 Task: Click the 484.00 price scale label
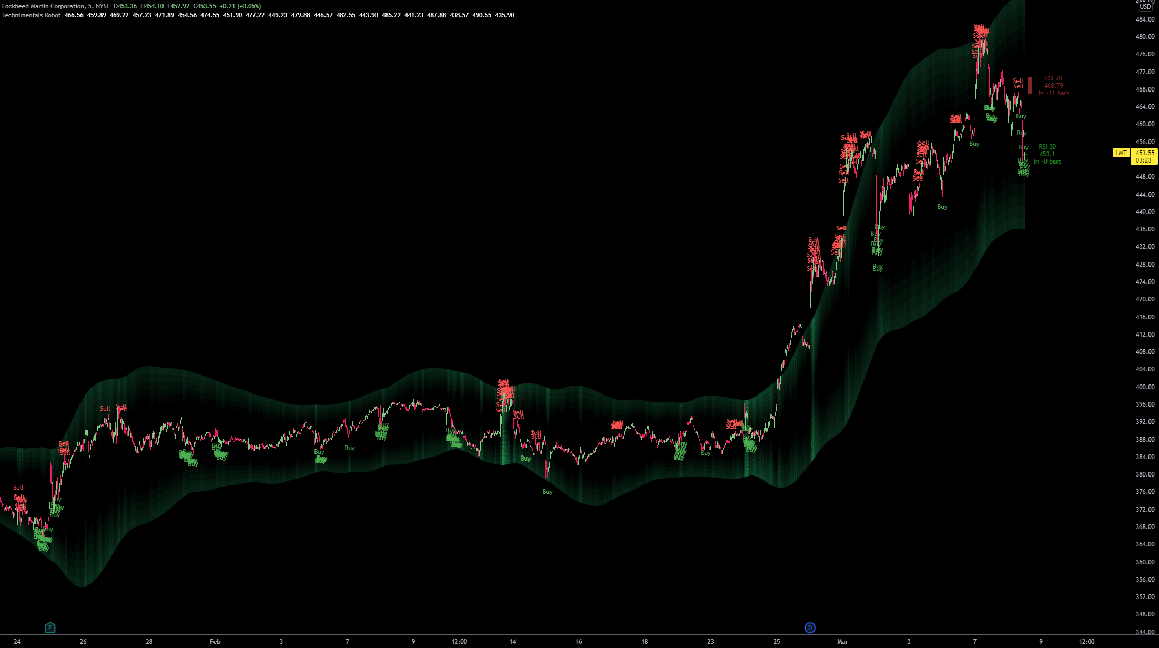click(1144, 19)
